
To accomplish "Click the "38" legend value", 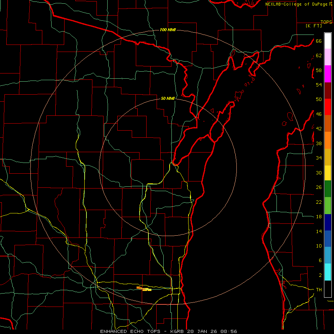I will pyautogui.click(x=319, y=144).
